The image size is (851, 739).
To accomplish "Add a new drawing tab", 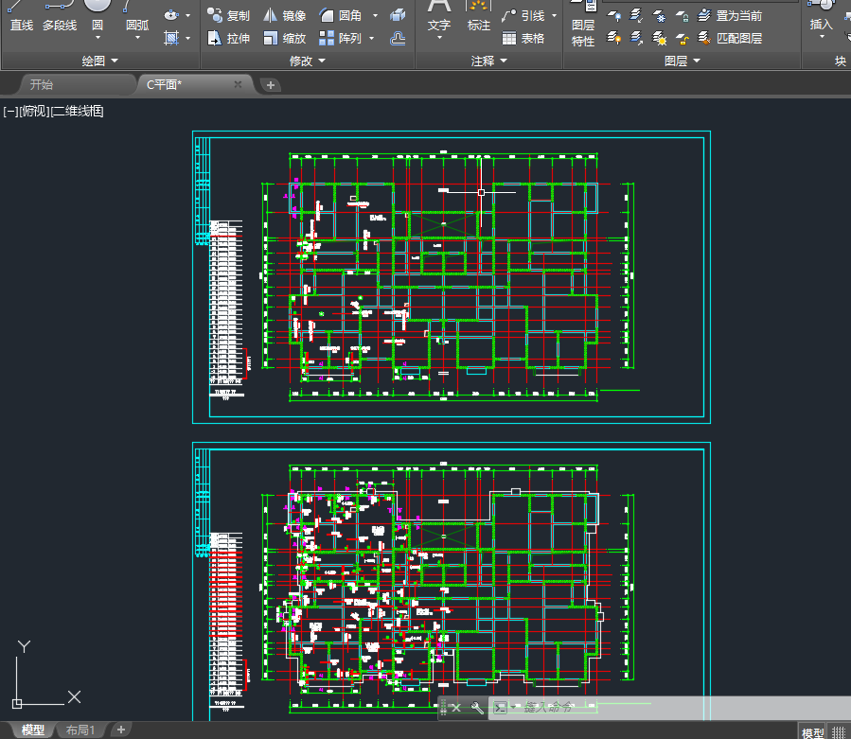I will (271, 85).
